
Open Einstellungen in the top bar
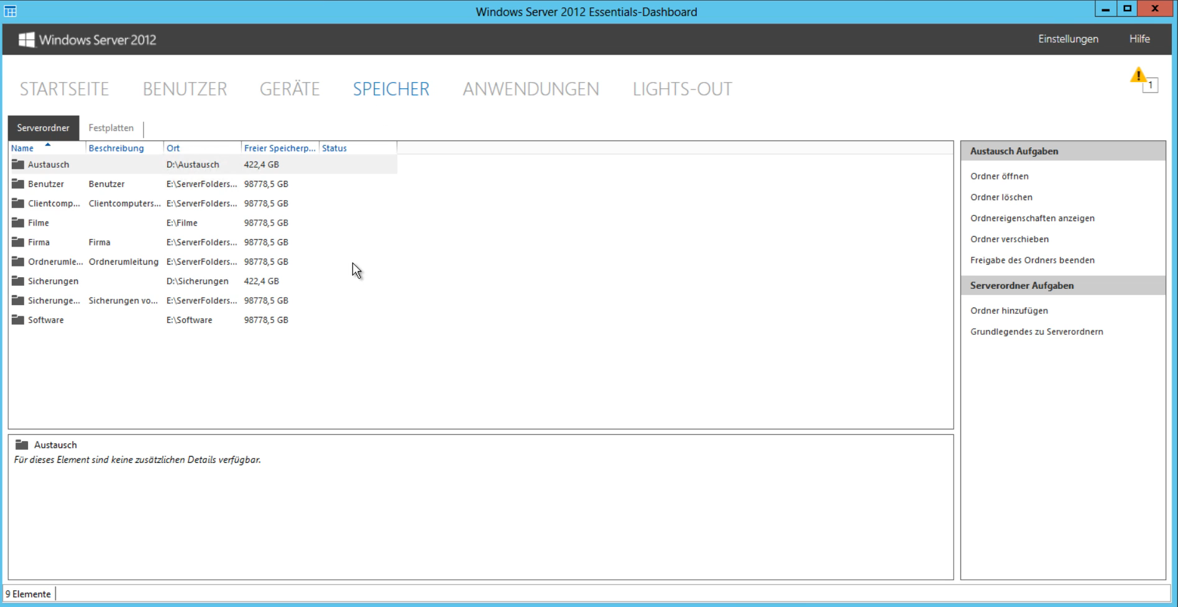(1067, 39)
